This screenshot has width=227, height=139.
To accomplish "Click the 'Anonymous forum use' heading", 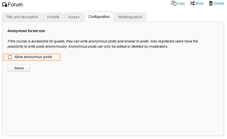I will (26, 31).
